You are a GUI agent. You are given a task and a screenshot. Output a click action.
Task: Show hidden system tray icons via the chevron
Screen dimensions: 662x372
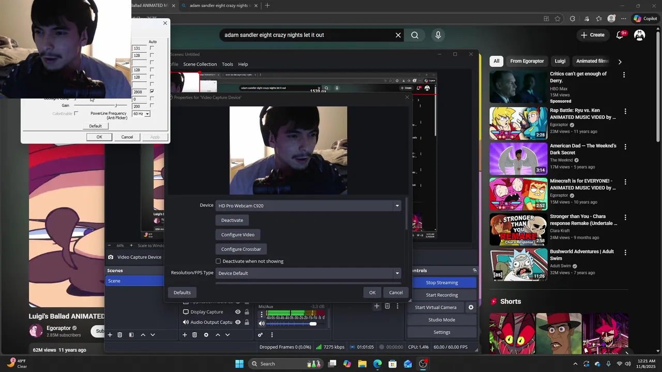click(575, 364)
